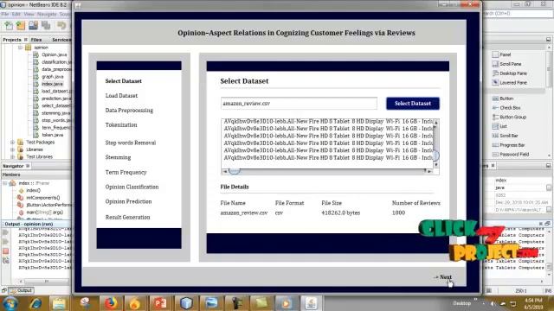Select Load Dataset step in sidebar
Screen dimensions: 554x311
point(121,96)
